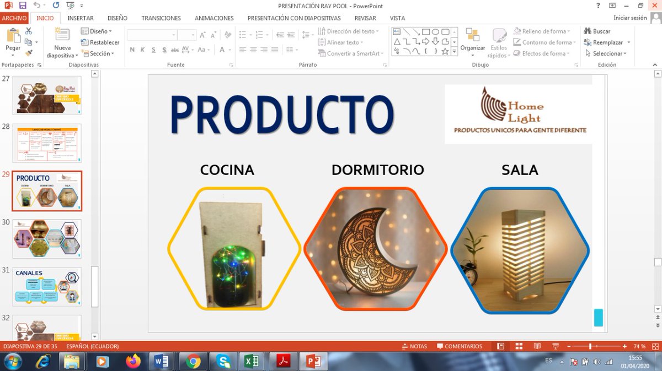Redo using the repeat arrow icon
The height and width of the screenshot is (371, 662).
coord(56,6)
